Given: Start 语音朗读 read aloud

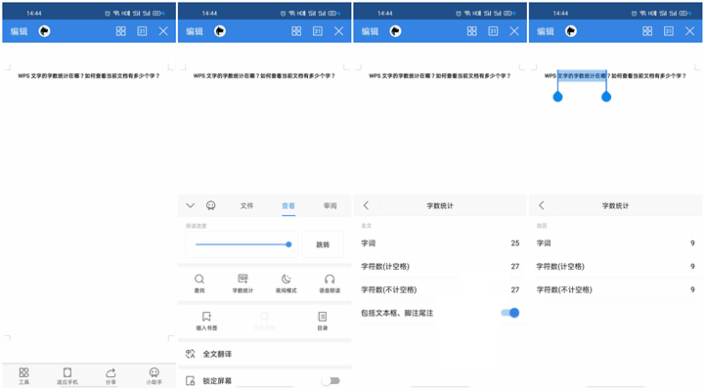Looking at the screenshot, I should 330,284.
